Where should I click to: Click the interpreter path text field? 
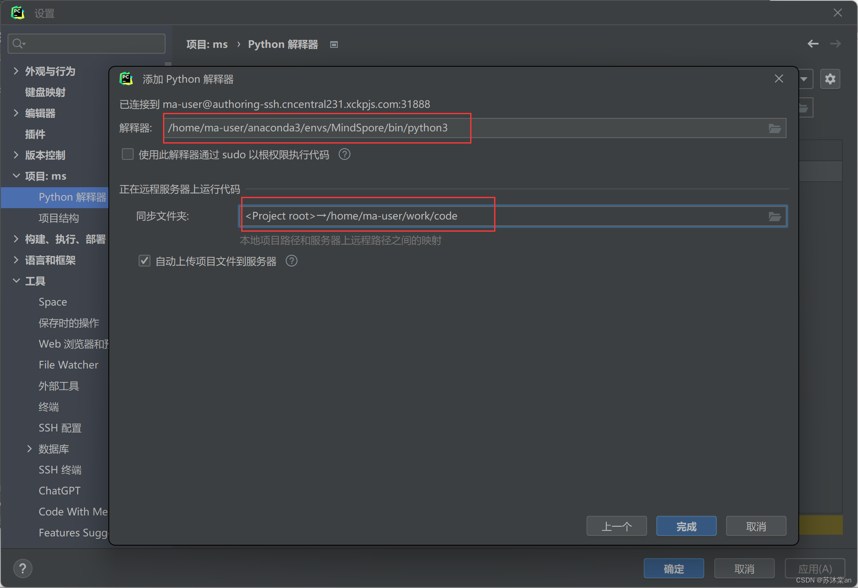[x=462, y=128]
